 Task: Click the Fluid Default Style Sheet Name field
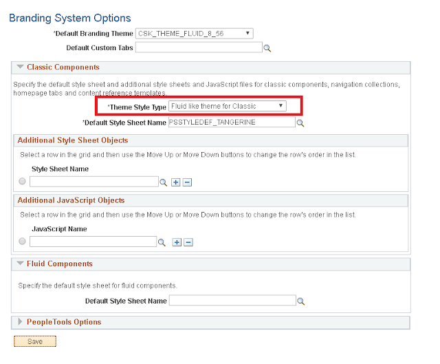(x=232, y=300)
